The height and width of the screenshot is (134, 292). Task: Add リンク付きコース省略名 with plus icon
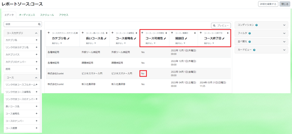(x=36, y=92)
